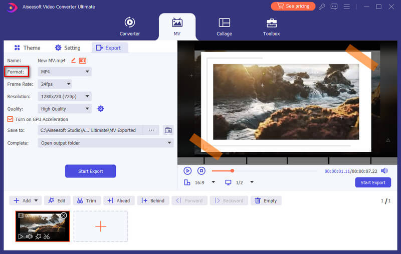Remove the clip using its X icon
The image size is (401, 254).
click(x=64, y=215)
